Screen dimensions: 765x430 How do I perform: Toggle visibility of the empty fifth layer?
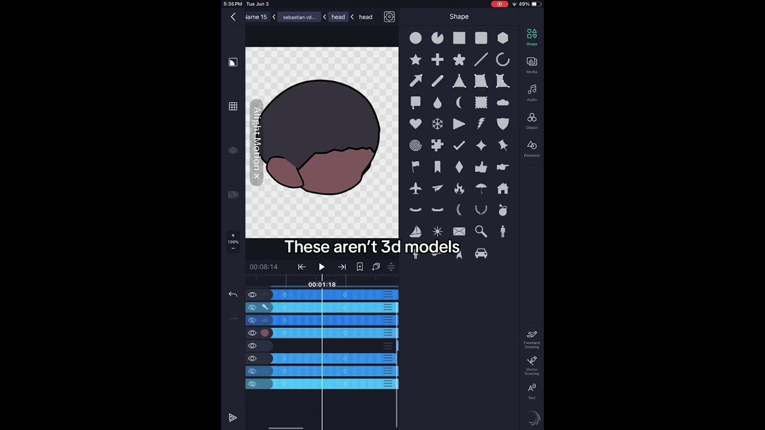click(252, 346)
